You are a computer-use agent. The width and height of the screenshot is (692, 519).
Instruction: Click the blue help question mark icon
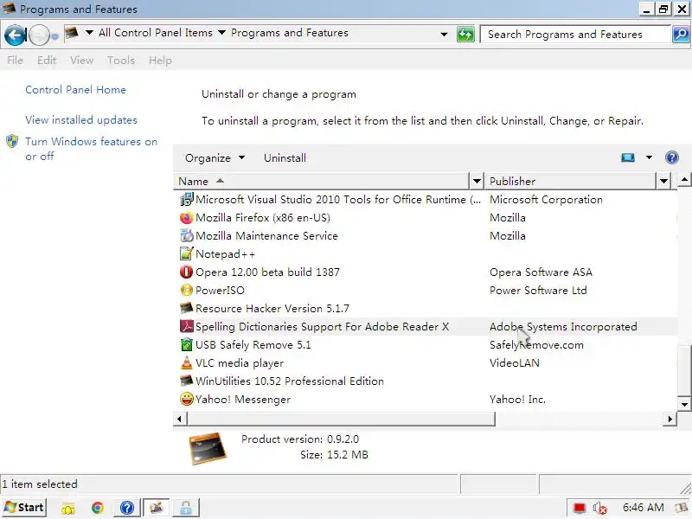(672, 157)
